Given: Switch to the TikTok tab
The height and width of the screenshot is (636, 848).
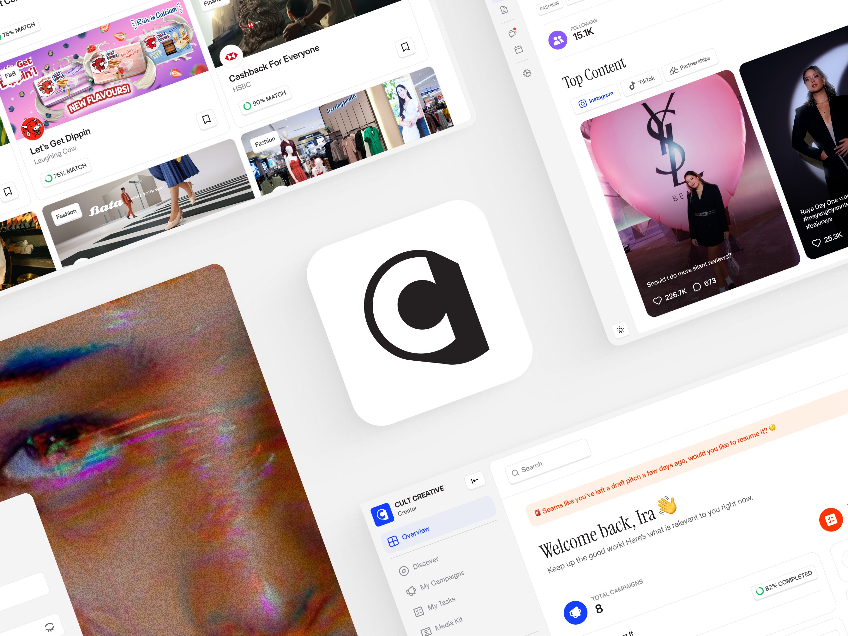Looking at the screenshot, I should click(641, 82).
